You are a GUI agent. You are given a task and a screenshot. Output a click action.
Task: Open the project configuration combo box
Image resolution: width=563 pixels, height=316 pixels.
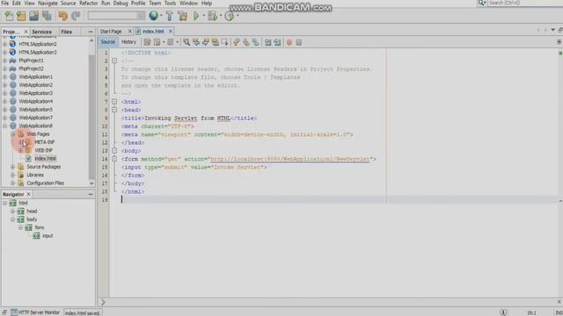coord(116,16)
